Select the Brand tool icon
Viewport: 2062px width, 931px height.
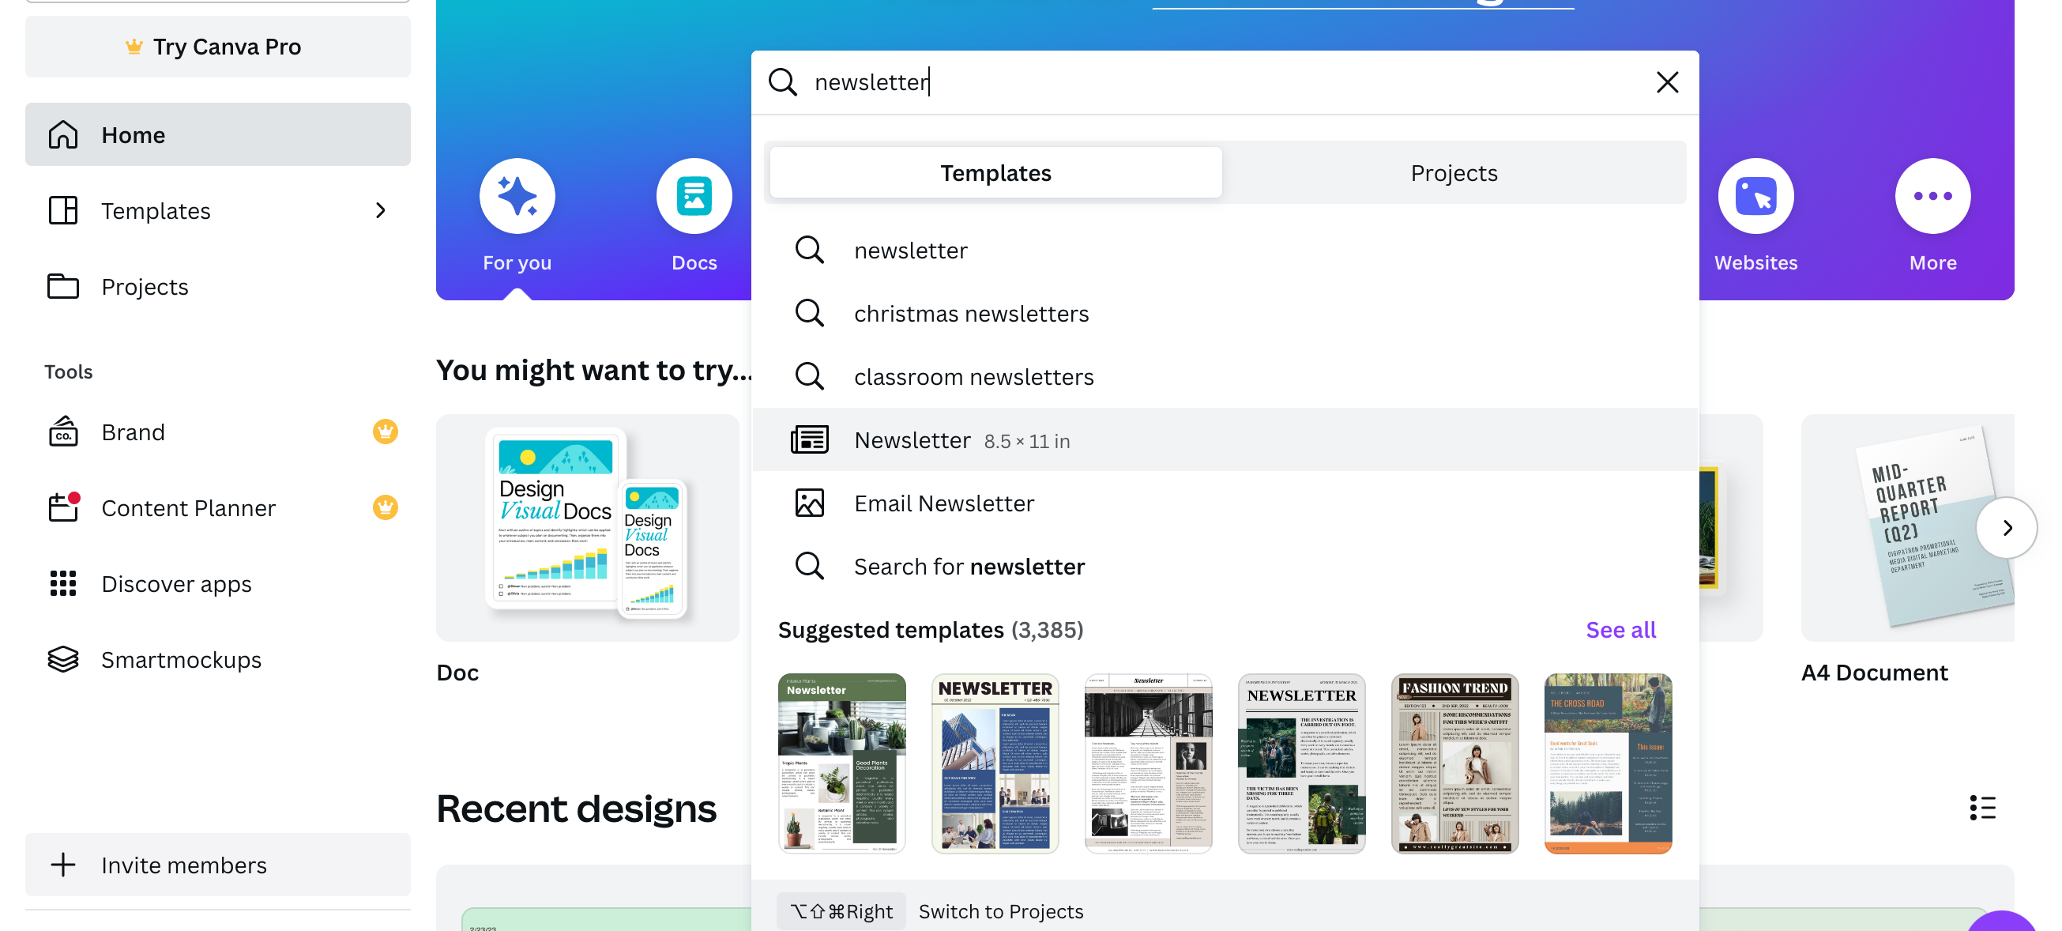click(x=63, y=432)
